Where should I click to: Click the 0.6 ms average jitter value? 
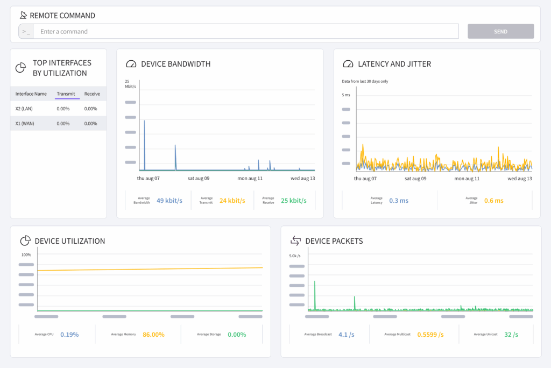pos(494,201)
